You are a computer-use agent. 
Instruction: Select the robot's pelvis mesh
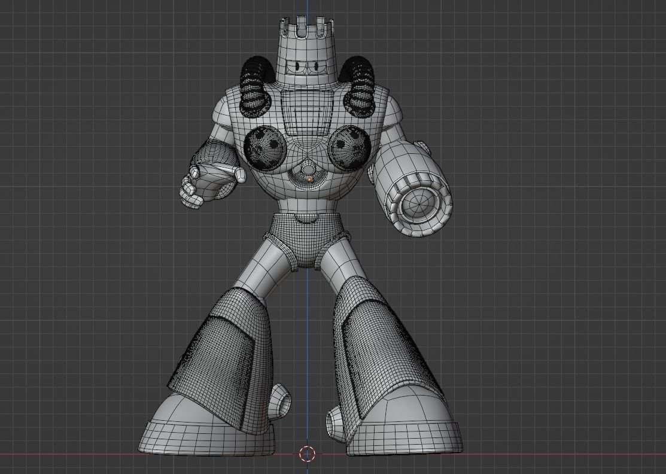(307, 241)
